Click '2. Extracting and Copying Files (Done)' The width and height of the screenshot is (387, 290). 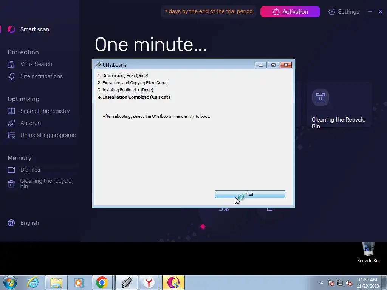point(133,83)
